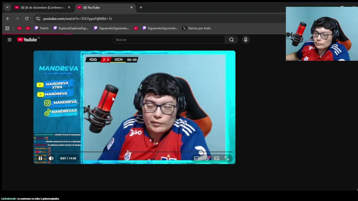
Task: Select the youtube.com URL address bar
Action: pos(78,19)
